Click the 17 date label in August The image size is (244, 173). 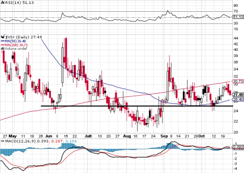tap(144, 136)
